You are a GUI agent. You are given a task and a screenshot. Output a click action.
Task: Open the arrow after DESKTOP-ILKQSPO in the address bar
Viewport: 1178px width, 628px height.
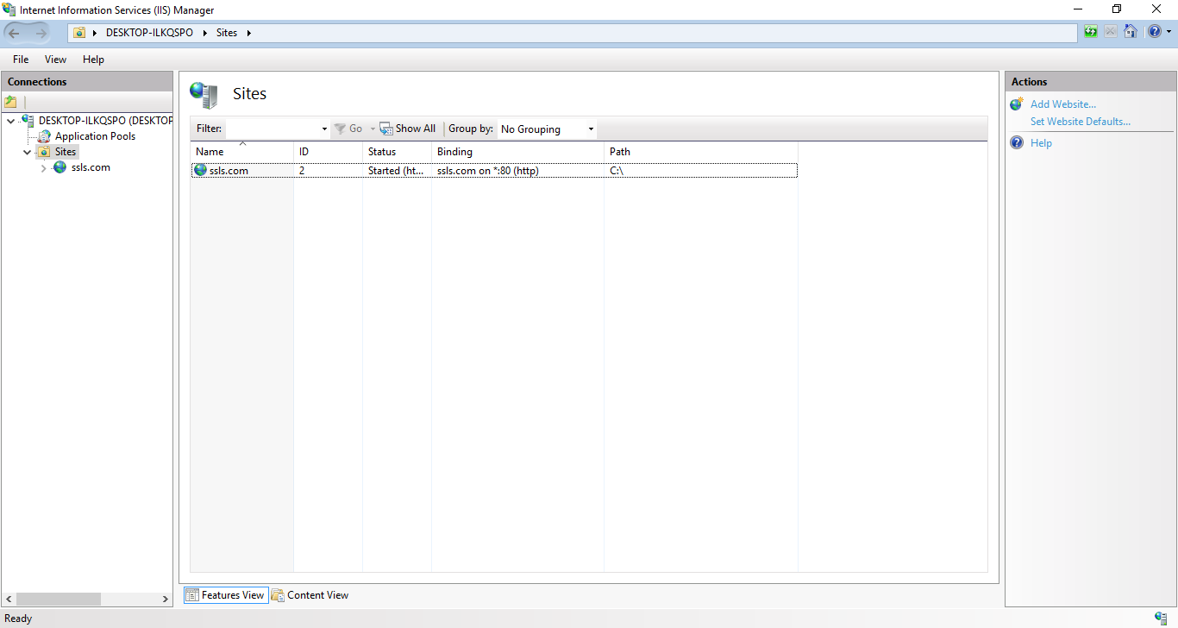point(204,33)
